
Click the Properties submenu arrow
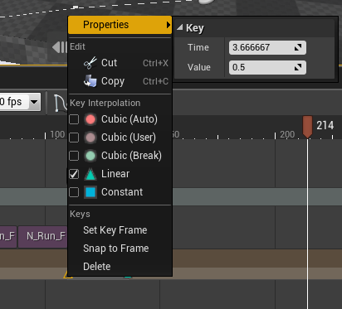coord(169,25)
